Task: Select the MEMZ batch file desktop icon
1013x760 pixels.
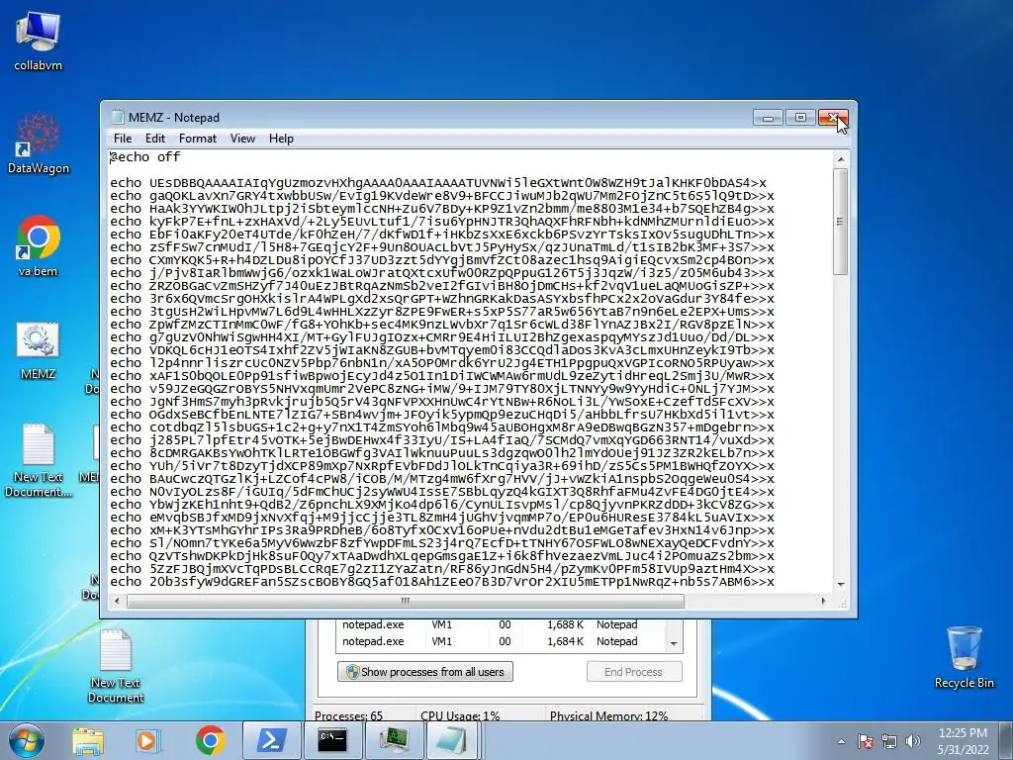Action: tap(38, 349)
